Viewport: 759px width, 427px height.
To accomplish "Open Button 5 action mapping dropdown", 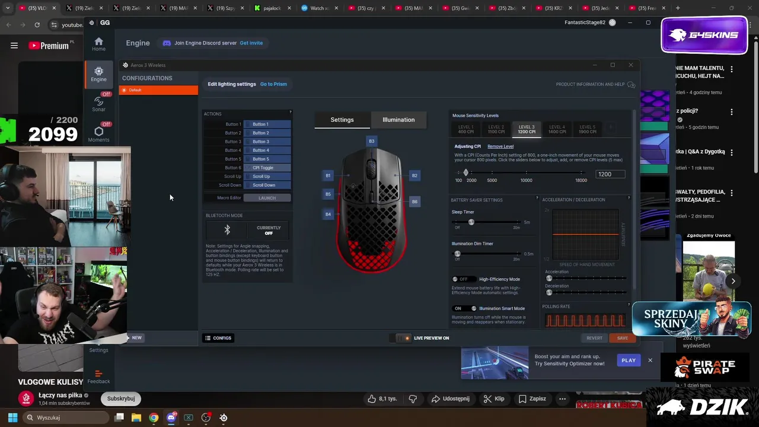I will 267,159.
